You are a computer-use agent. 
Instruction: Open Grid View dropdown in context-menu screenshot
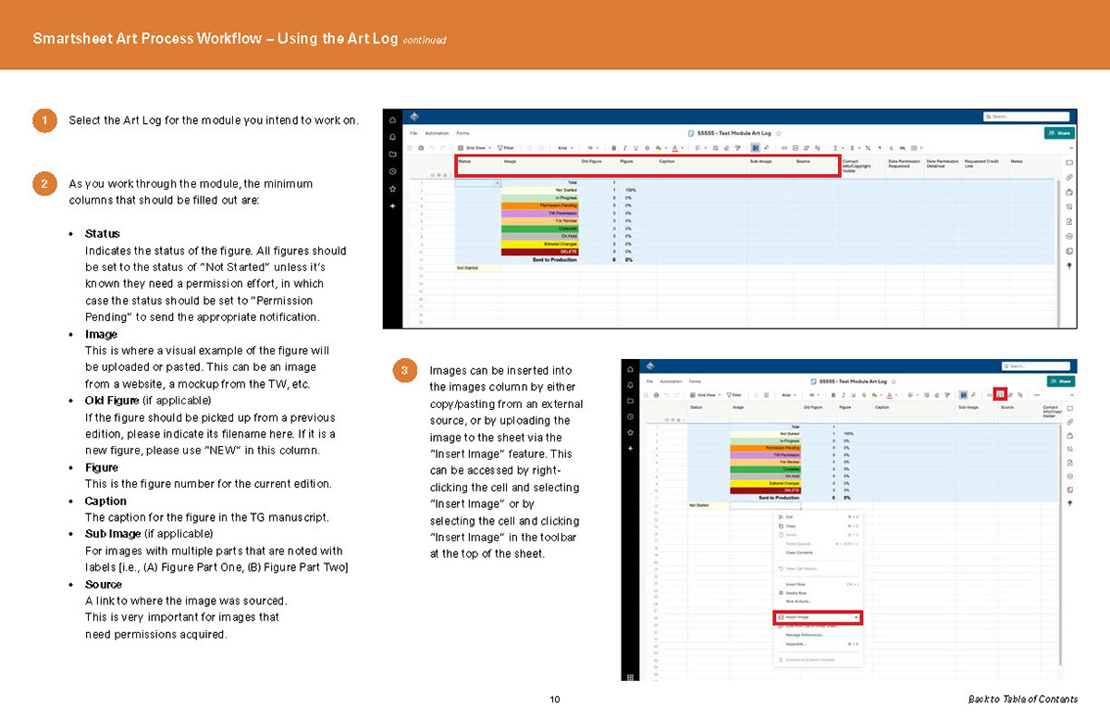706,395
